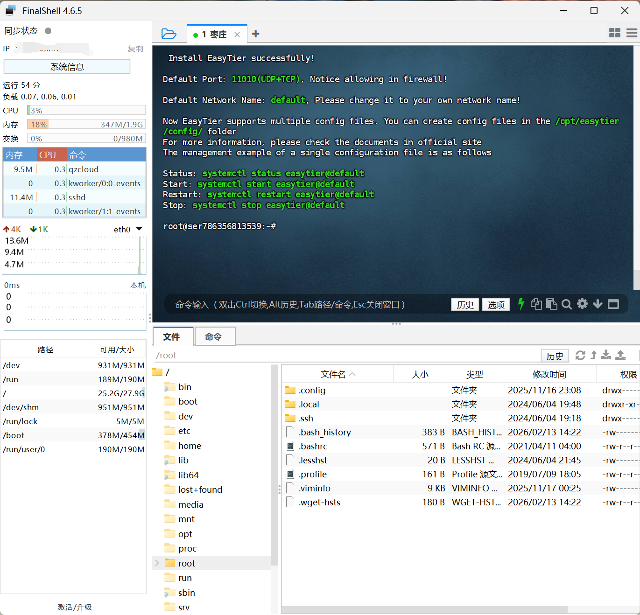640x615 pixels.
Task: Click the green lightning quick command icon
Action: click(521, 304)
